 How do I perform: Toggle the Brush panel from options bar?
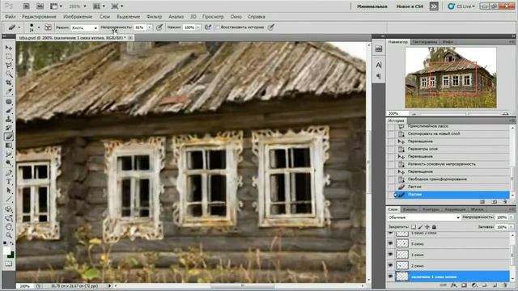49,27
